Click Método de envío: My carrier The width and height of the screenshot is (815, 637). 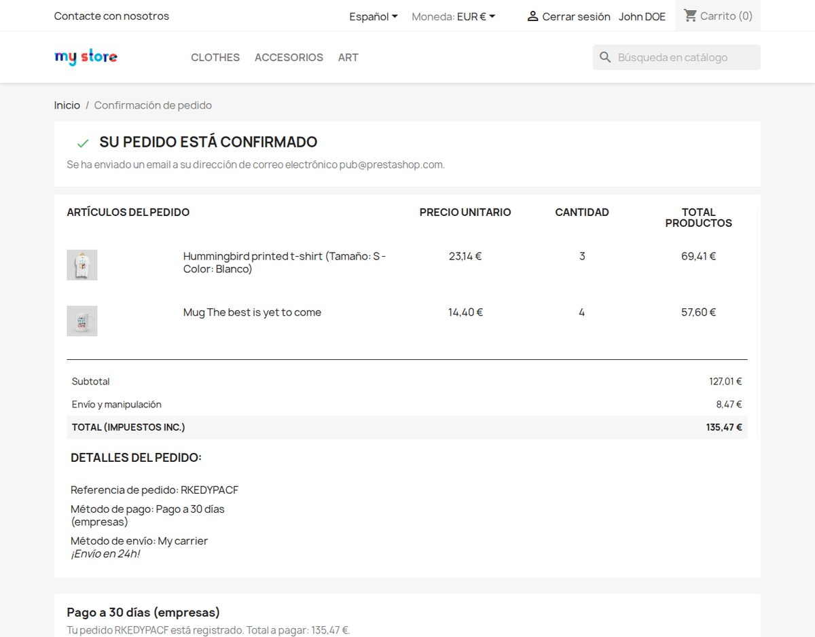click(x=139, y=541)
